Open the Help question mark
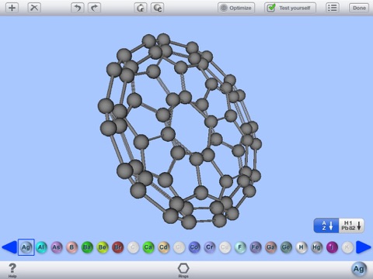Viewport: 373px width, 279px height. click(12, 270)
